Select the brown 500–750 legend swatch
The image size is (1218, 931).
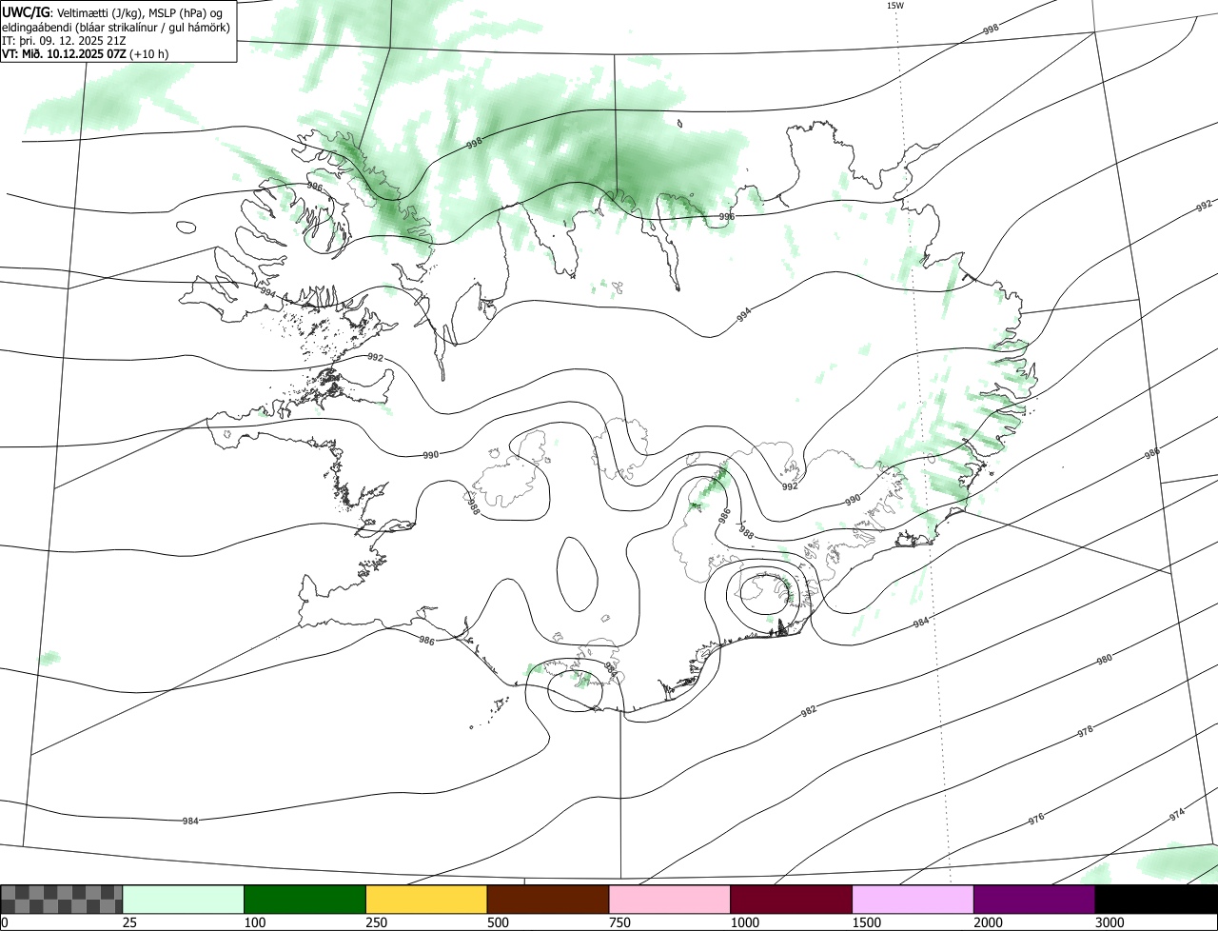[548, 900]
